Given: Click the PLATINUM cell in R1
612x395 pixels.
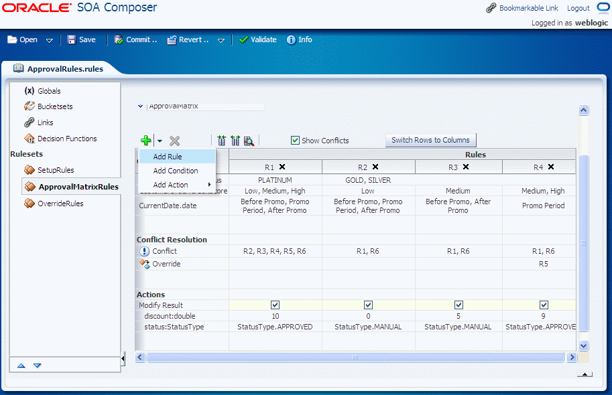Looking at the screenshot, I should 276,180.
